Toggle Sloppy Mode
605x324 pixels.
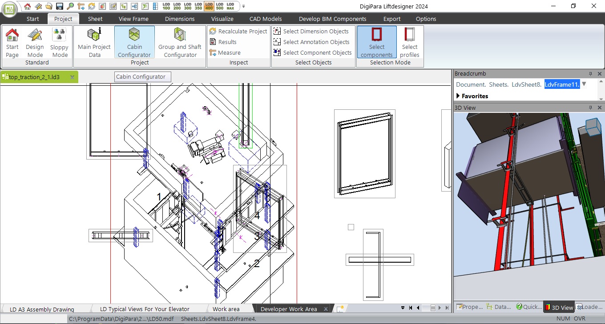click(x=59, y=42)
